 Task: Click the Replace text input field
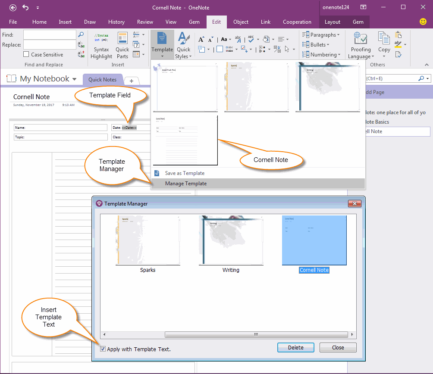coord(50,44)
